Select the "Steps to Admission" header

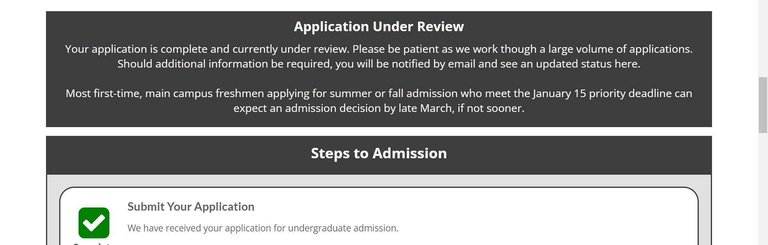tap(379, 153)
